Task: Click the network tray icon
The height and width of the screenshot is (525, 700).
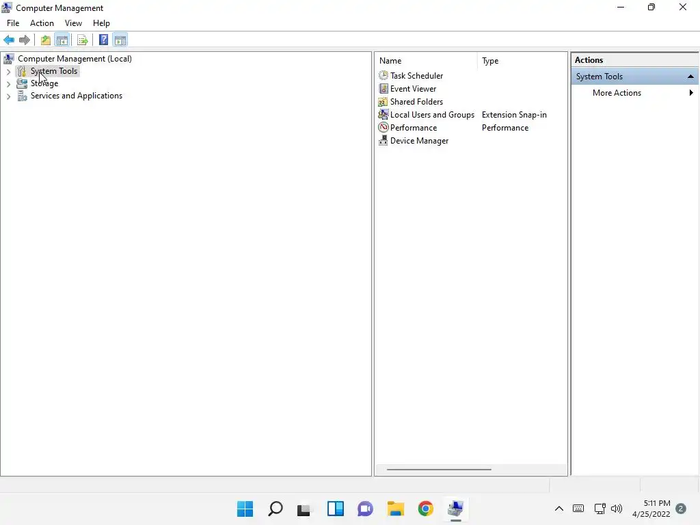Action: (600, 509)
